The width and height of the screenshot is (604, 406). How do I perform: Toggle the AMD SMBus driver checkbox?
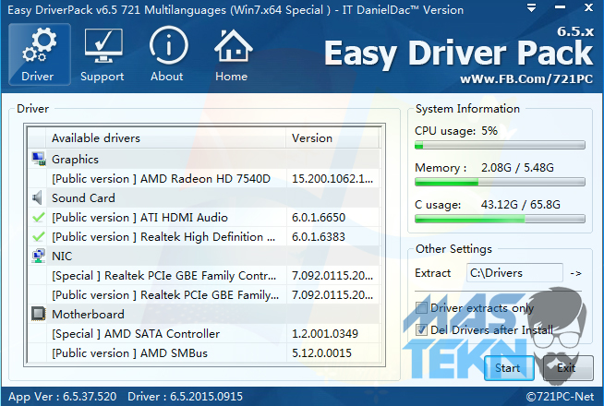coord(38,352)
